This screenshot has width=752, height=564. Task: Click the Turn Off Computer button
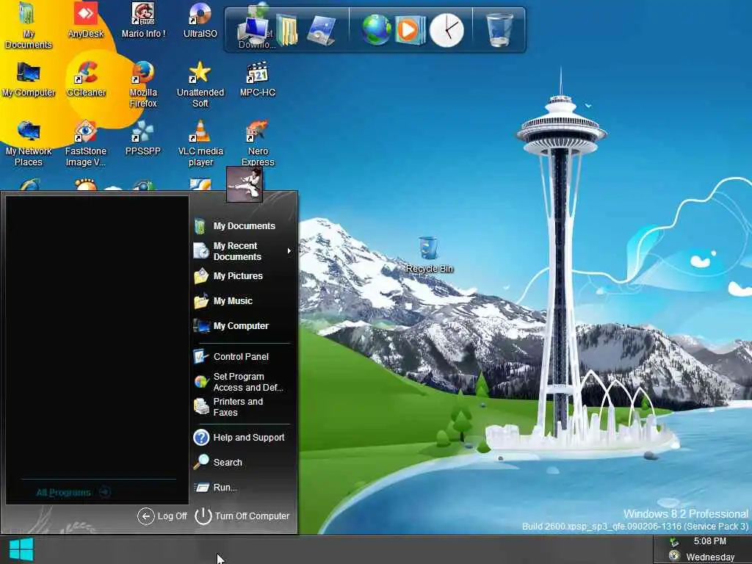pyautogui.click(x=242, y=516)
